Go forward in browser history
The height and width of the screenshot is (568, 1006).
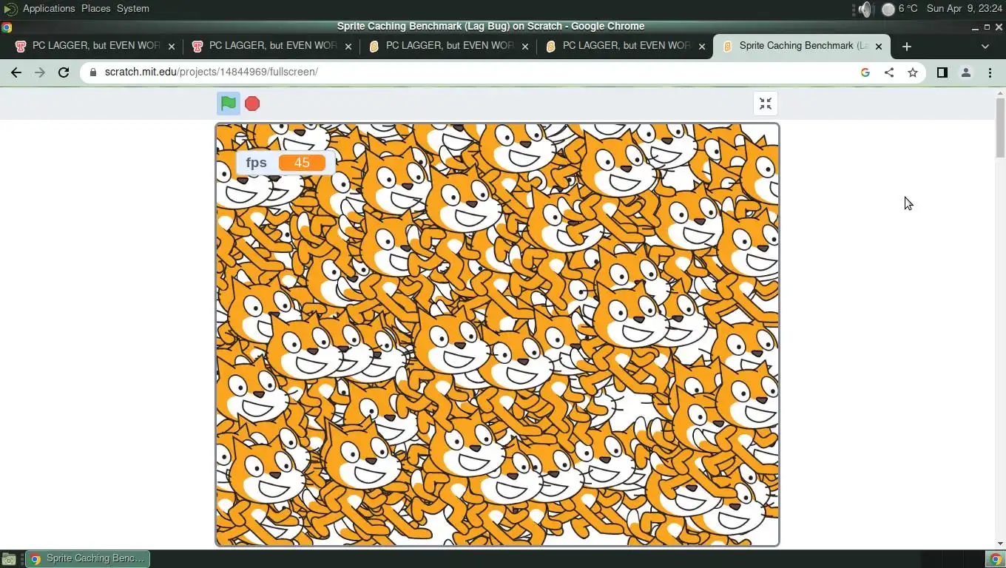pyautogui.click(x=40, y=72)
